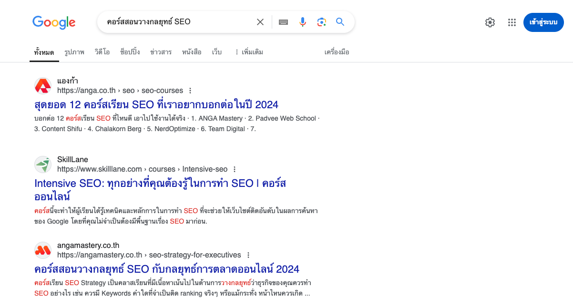Viewport: 573px width, 308px height.
Task: Click the SkillLane site favicon
Action: tap(43, 164)
